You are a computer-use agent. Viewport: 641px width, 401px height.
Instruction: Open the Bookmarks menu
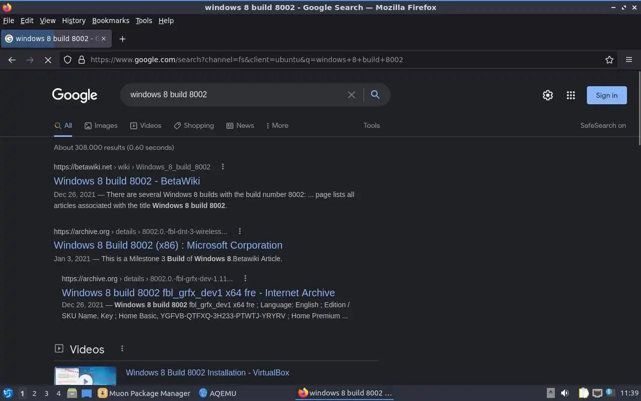coord(111,21)
